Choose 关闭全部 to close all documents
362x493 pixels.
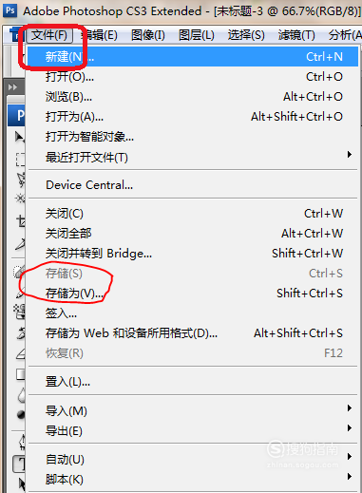point(194,234)
